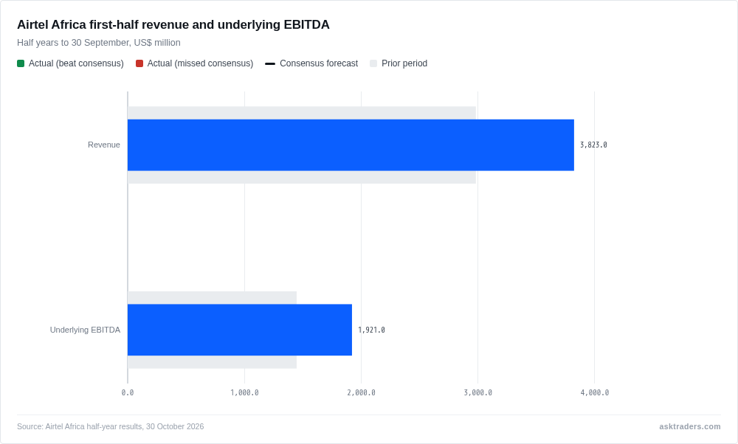Select the 1,921.0 value label
738x444 pixels.
[371, 330]
